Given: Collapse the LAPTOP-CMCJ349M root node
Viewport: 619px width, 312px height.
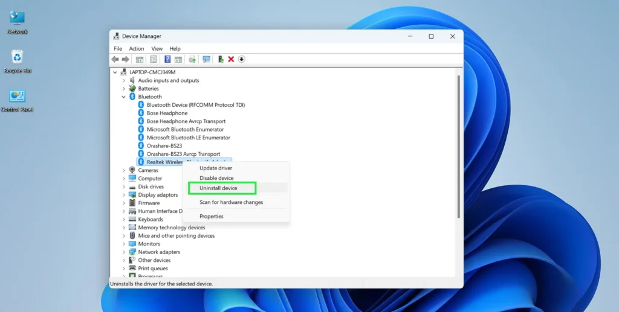Looking at the screenshot, I should click(x=115, y=72).
